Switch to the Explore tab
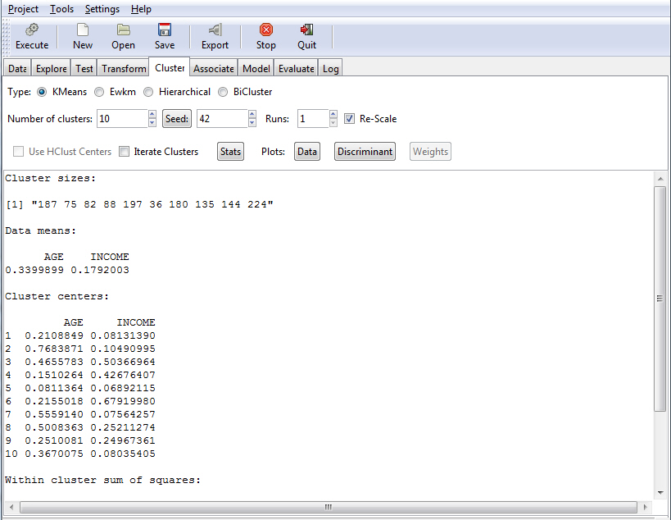Image resolution: width=671 pixels, height=520 pixels. (x=51, y=69)
